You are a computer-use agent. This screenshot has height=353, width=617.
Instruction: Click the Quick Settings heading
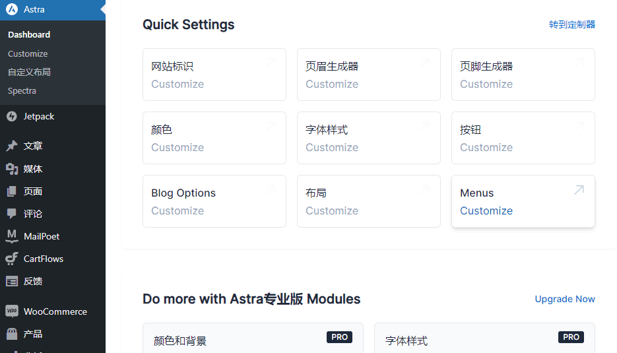coord(189,24)
